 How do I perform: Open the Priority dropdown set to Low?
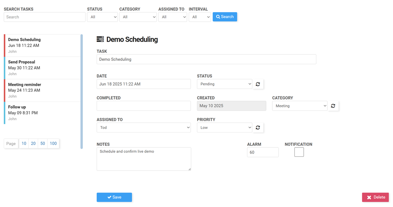click(x=224, y=127)
